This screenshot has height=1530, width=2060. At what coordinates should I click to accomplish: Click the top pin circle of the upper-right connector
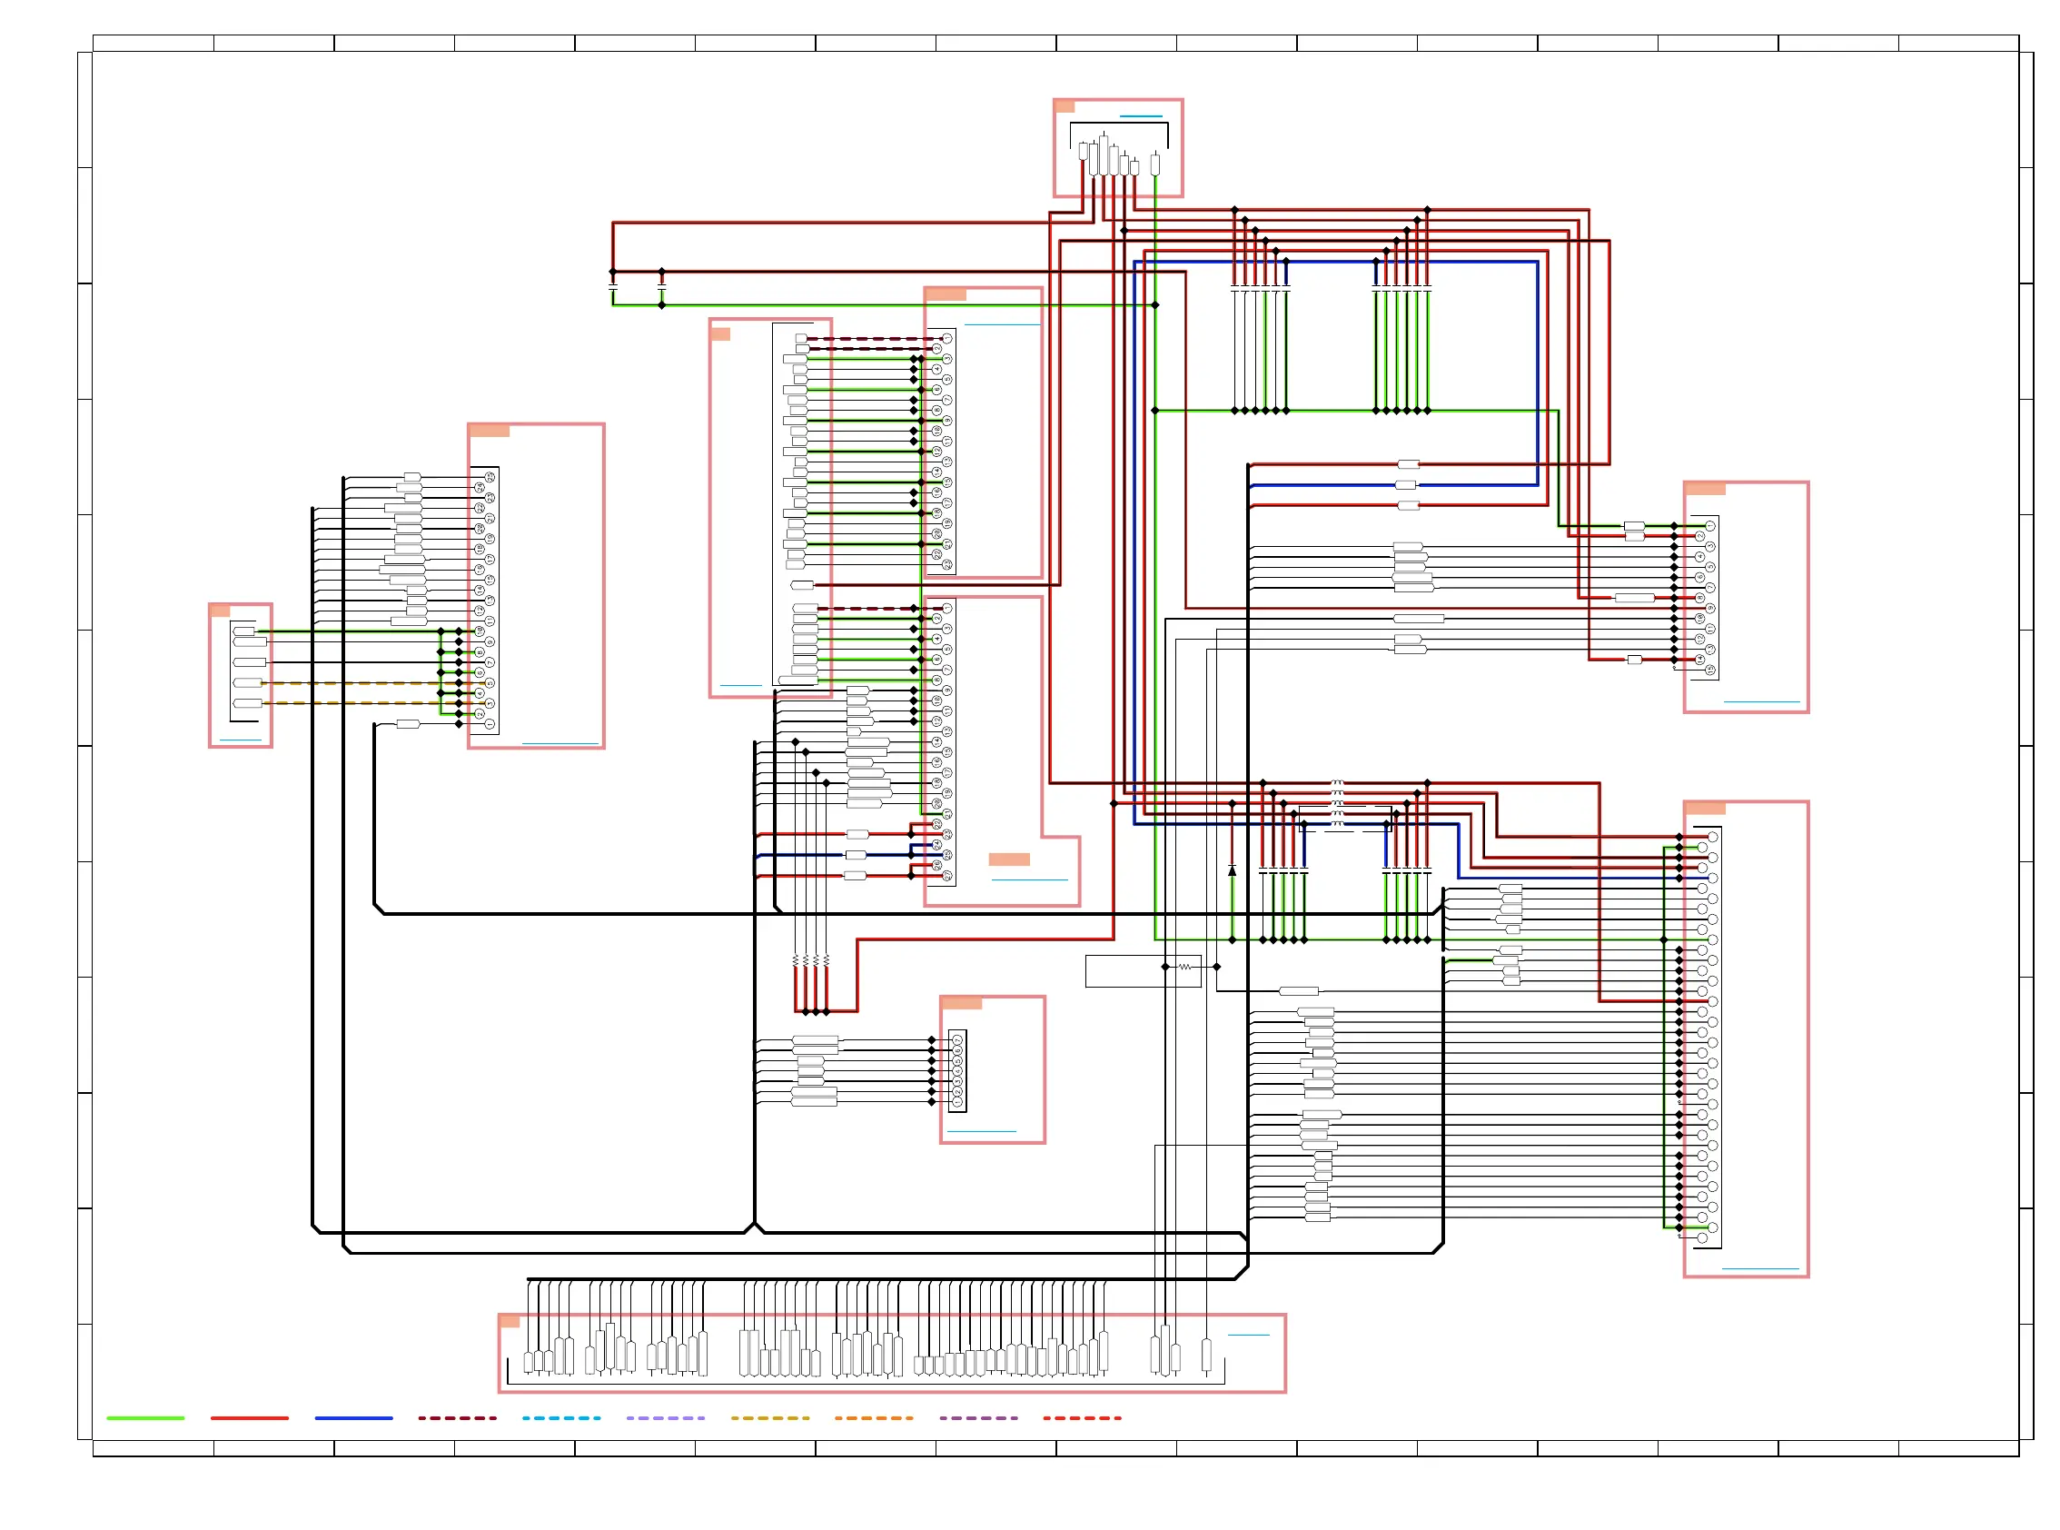coord(1709,526)
